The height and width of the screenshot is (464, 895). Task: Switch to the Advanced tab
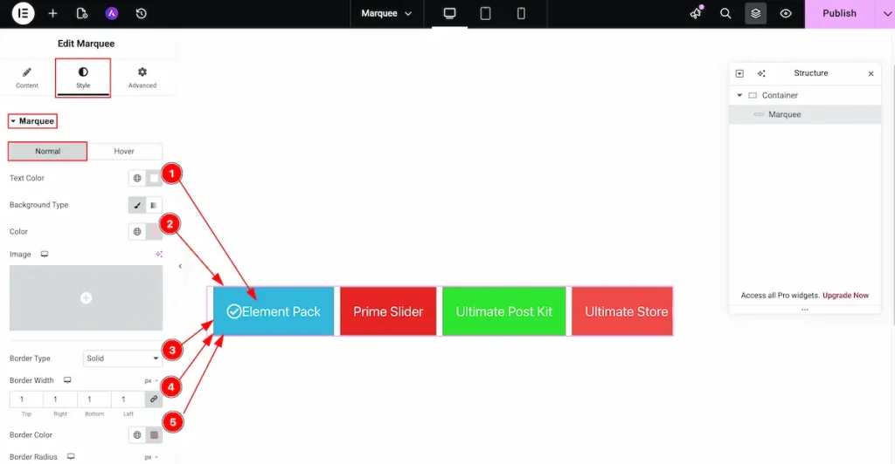tap(142, 78)
